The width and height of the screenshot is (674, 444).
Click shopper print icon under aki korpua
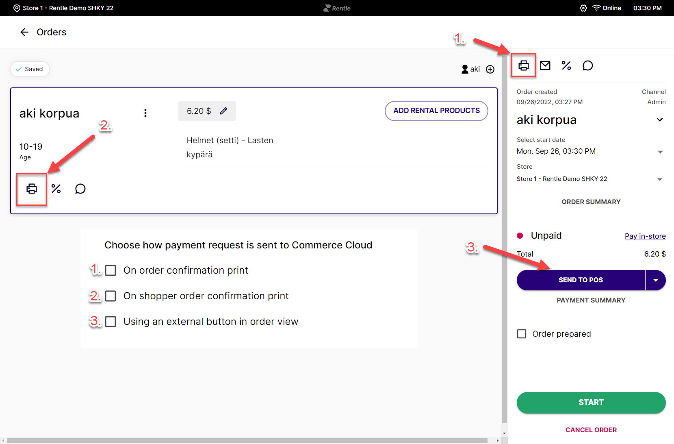(32, 189)
